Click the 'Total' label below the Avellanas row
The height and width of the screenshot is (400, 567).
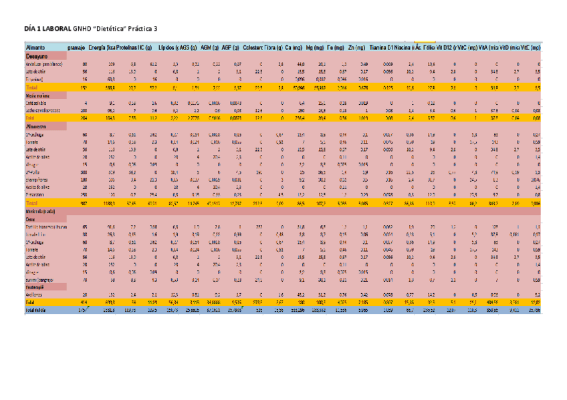[30, 303]
